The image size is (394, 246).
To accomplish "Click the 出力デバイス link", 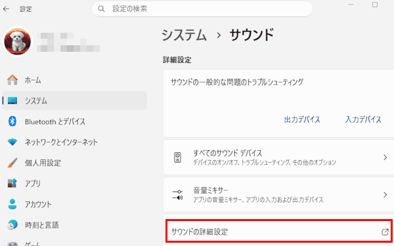I will pyautogui.click(x=302, y=119).
